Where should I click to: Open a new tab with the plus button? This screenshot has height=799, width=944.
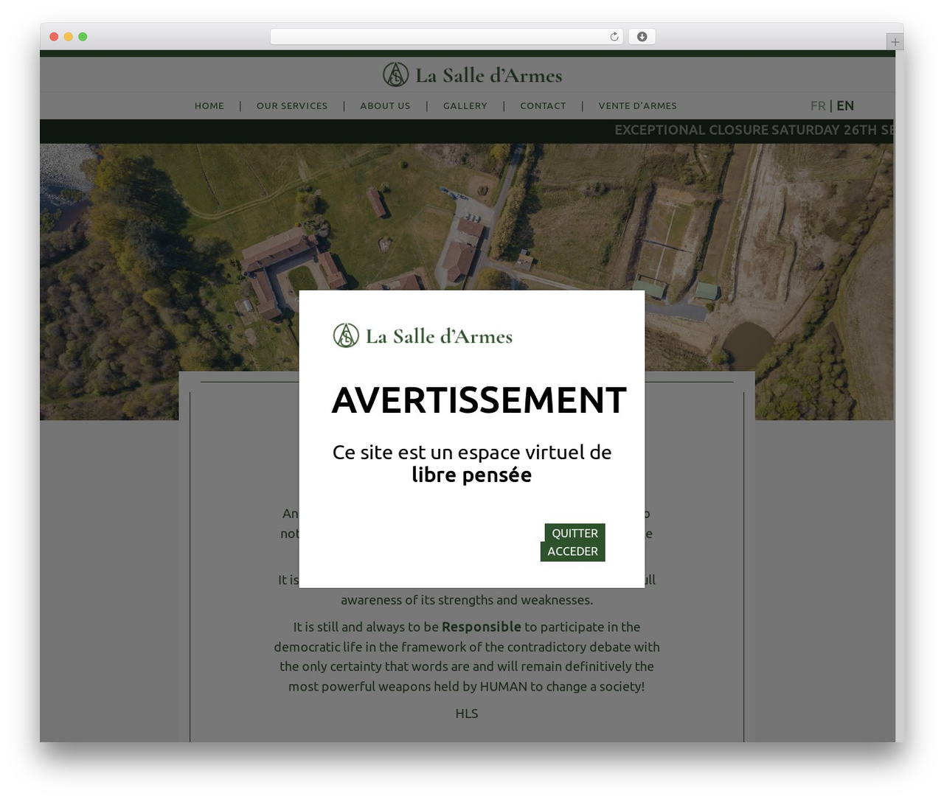[x=895, y=42]
